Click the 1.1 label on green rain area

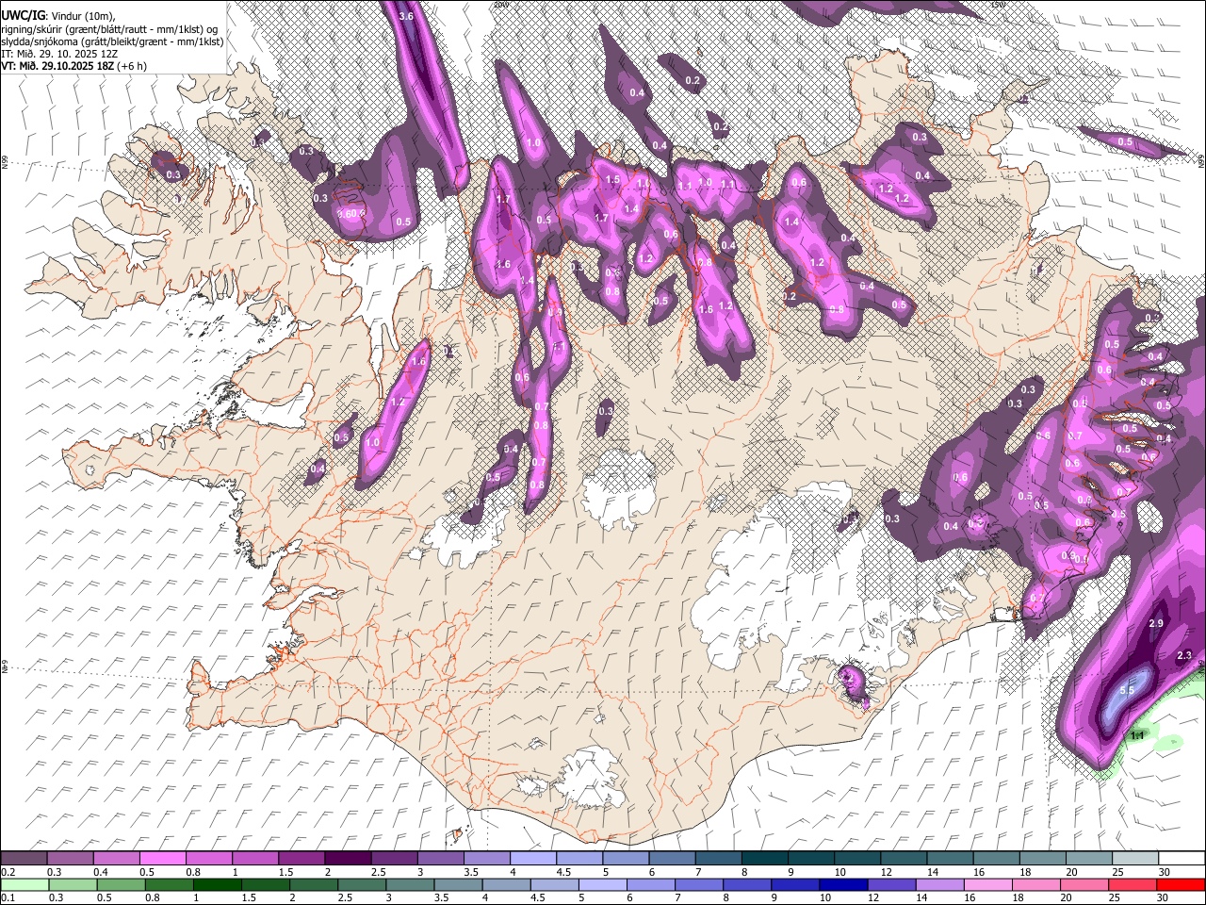tap(1136, 735)
